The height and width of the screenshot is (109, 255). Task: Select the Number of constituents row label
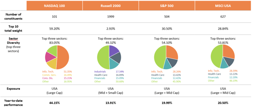pyautogui.click(x=13, y=17)
